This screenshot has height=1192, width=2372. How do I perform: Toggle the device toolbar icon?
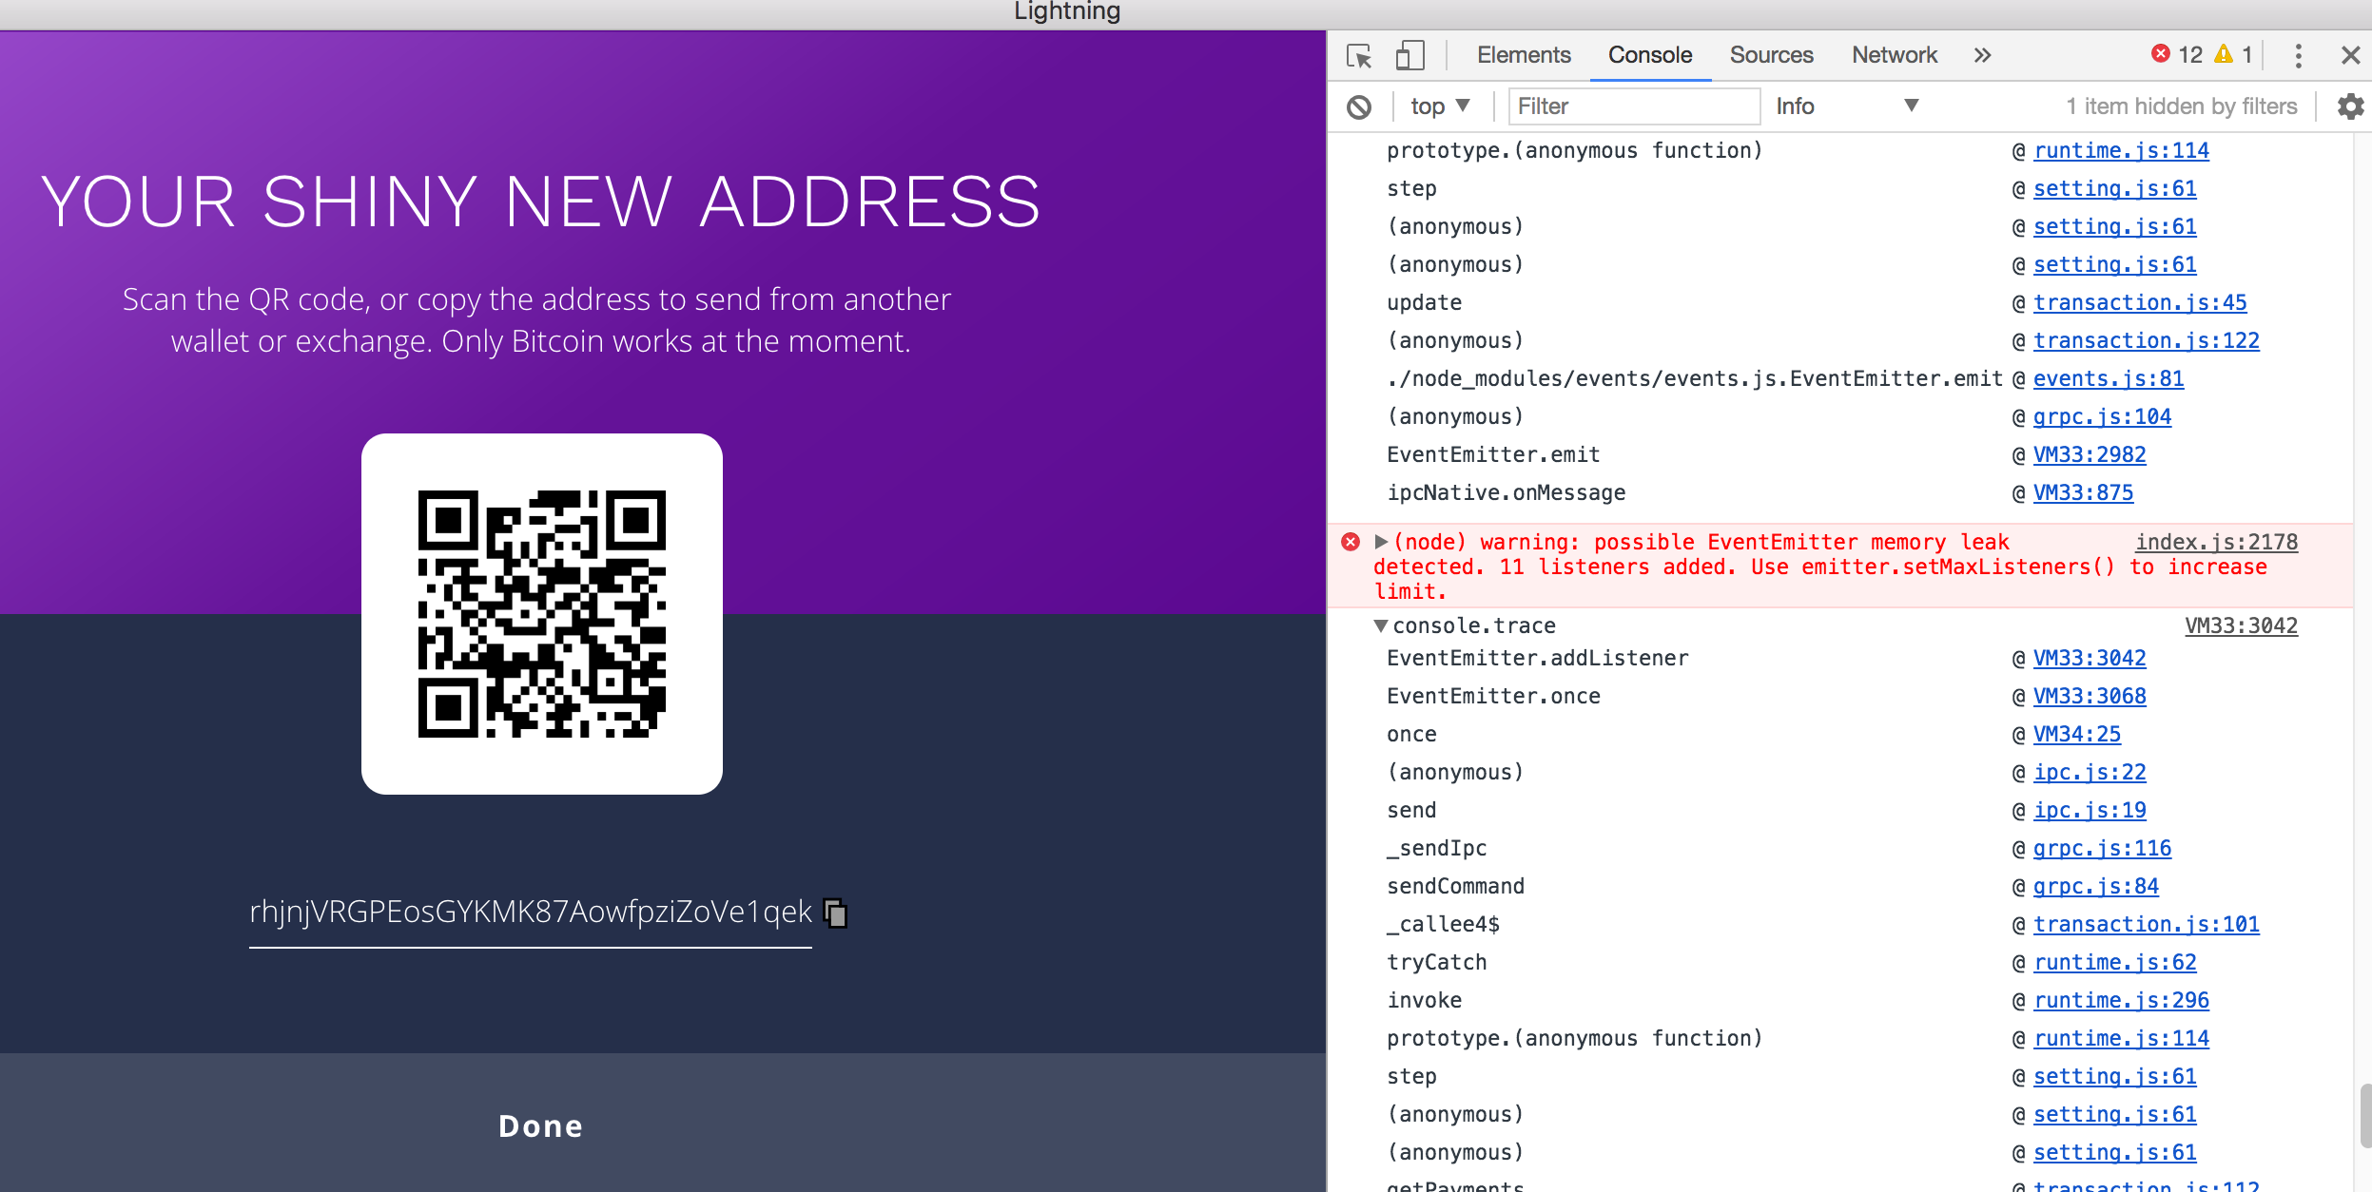[1410, 56]
